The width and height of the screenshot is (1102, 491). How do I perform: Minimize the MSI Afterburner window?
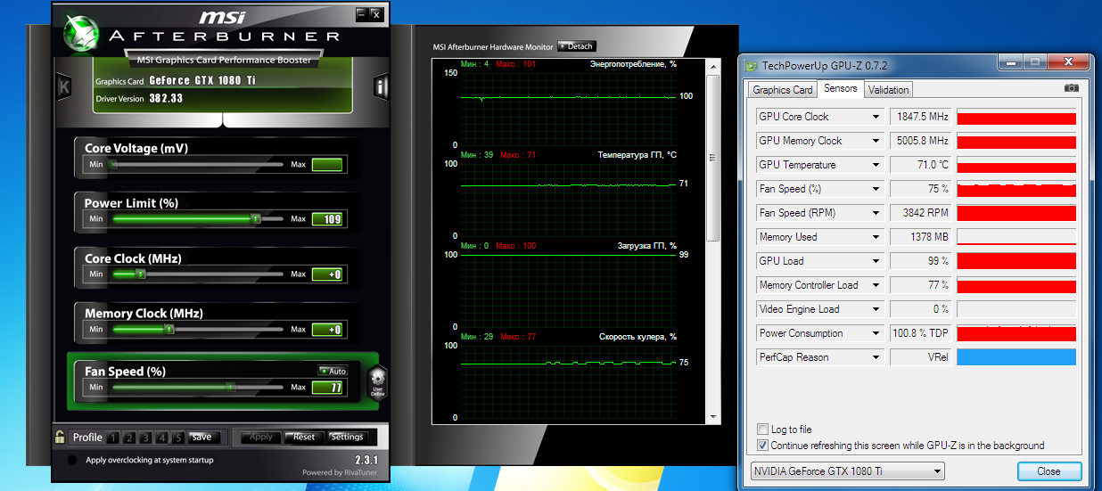pyautogui.click(x=361, y=14)
